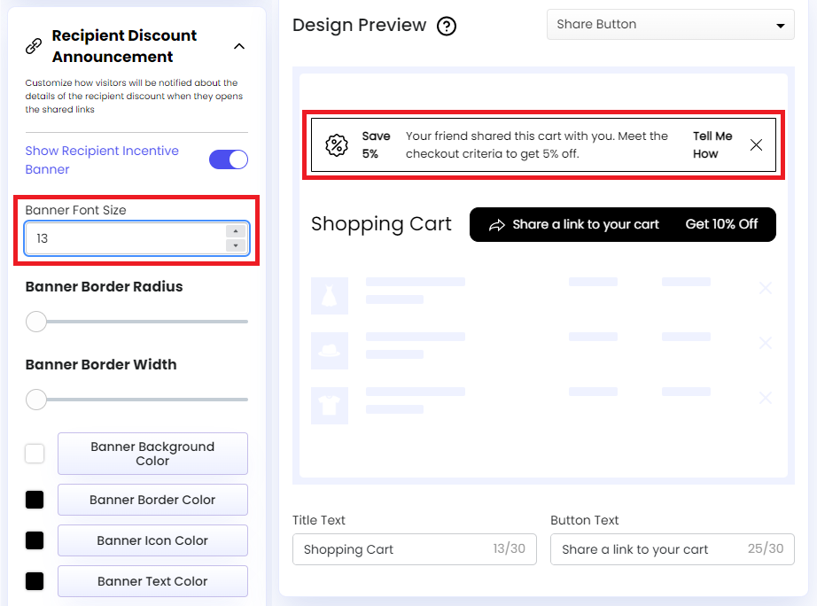This screenshot has width=817, height=606.
Task: Toggle the Show Recipient Incentive Banner switch
Action: coord(228,159)
